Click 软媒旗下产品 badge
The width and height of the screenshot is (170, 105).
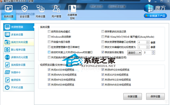155,16
